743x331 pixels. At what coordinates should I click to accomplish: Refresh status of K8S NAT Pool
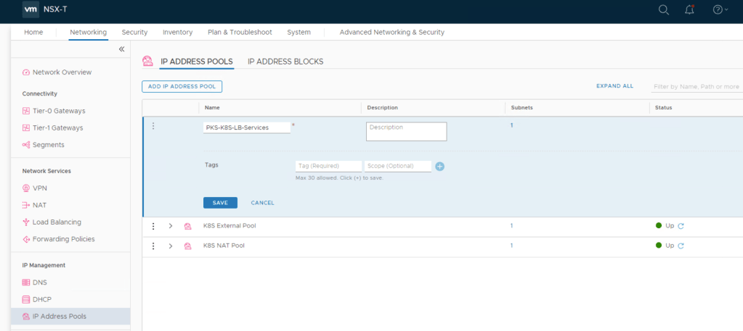pos(681,246)
